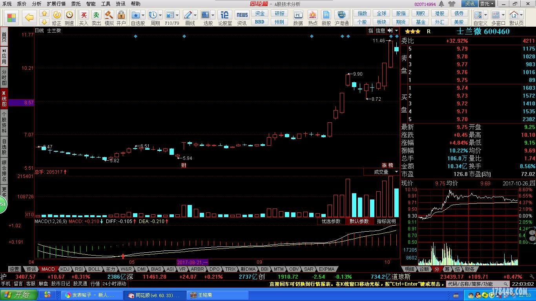Switch to the 诊断 panel tab
Image resolution: width=536 pixels, height=301 pixels.
coord(424,269)
